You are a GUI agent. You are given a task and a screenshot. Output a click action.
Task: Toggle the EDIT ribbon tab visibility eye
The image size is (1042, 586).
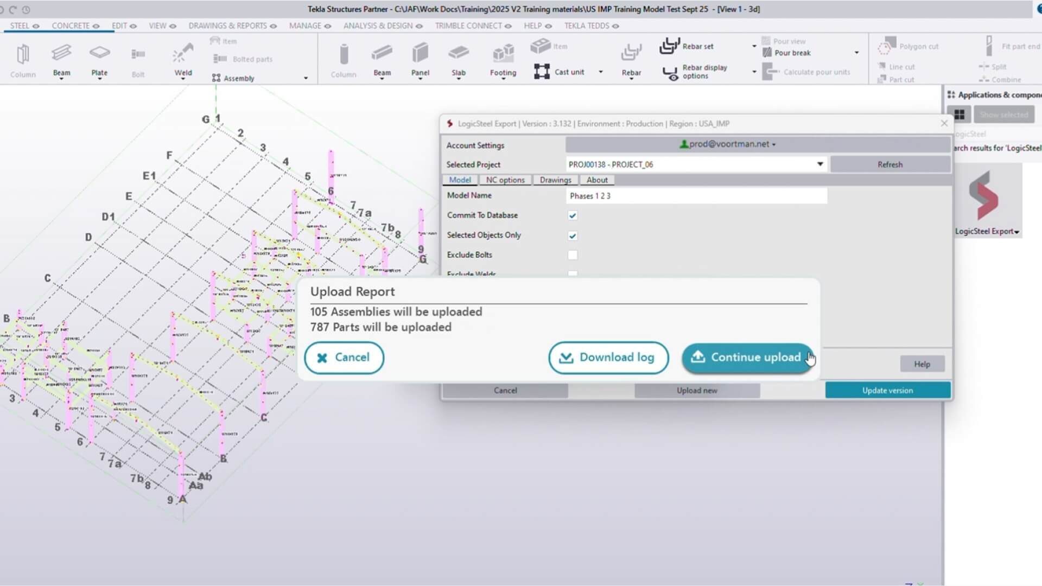click(133, 26)
